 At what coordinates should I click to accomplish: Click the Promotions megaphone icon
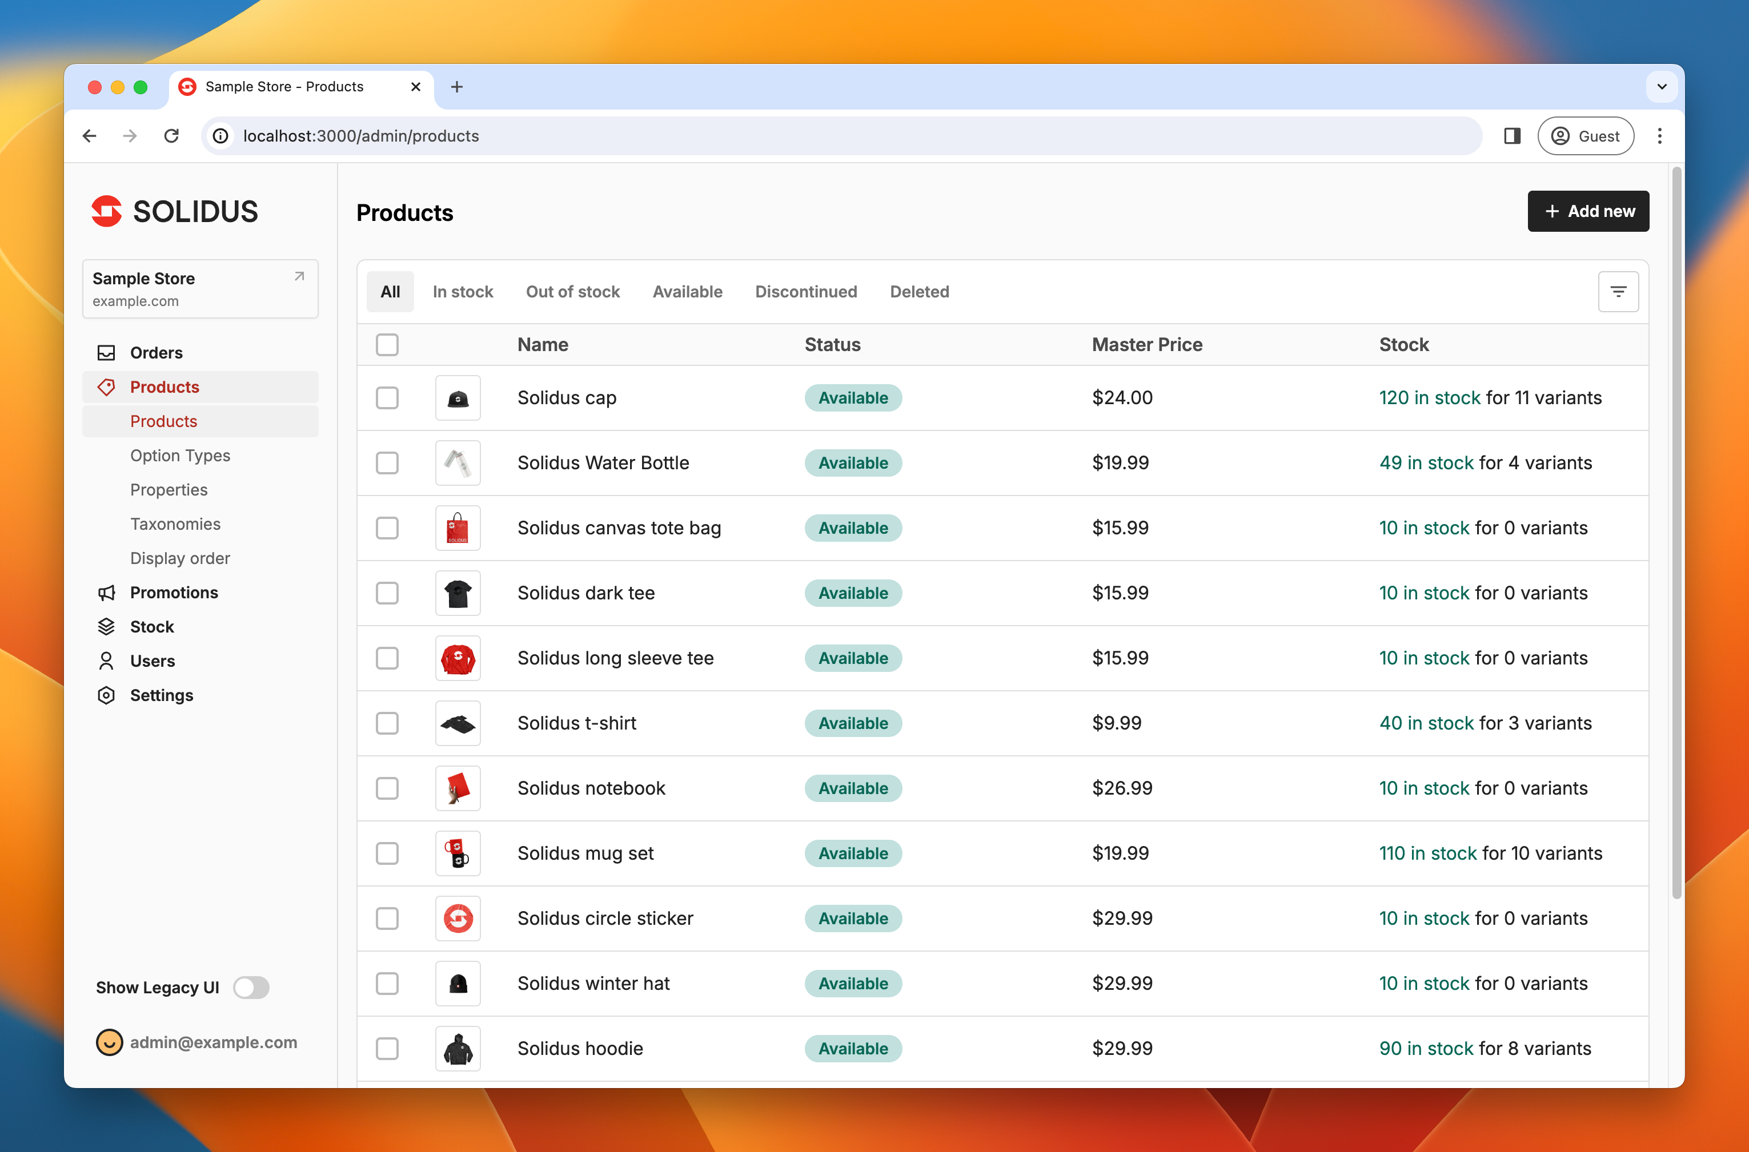107,592
